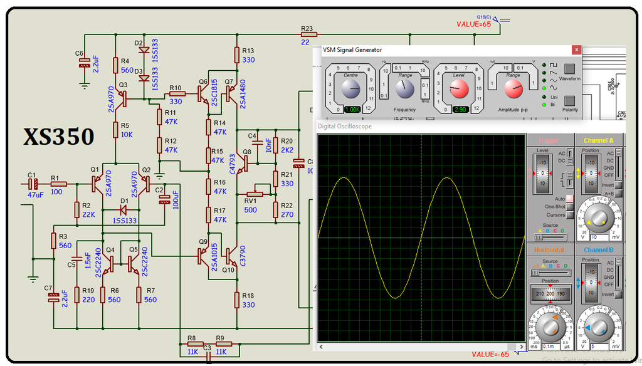Toggle the oscilloscope One-Shot button
Image resolution: width=642 pixels, height=366 pixels.
click(x=569, y=206)
